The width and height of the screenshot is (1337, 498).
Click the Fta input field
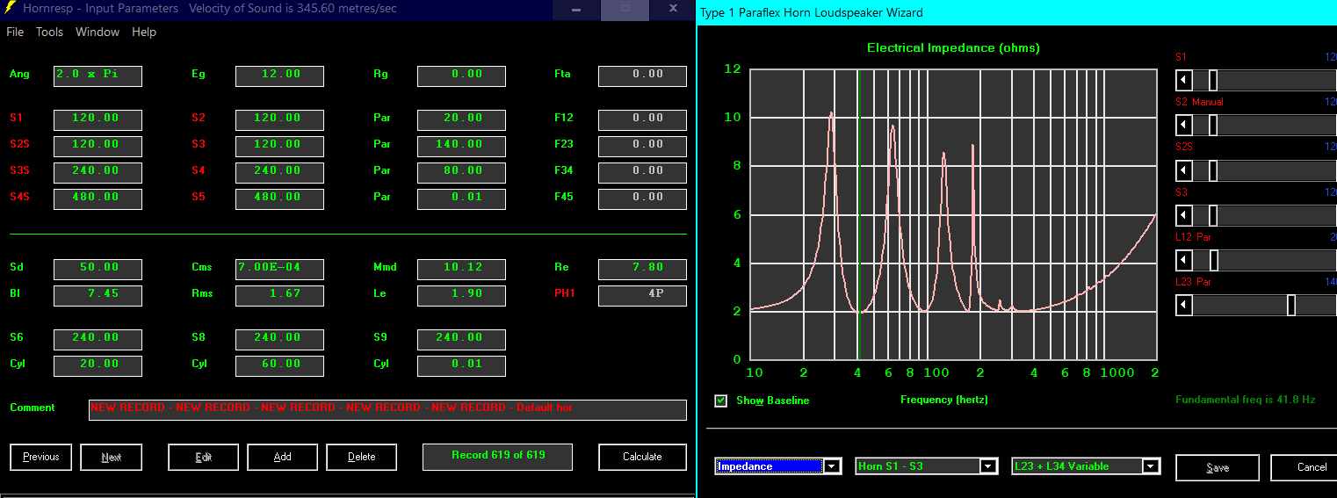pos(642,76)
